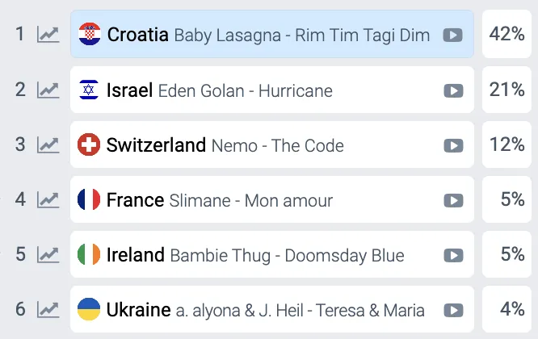Show the trend graph for Switzerland
The image size is (538, 339).
[x=48, y=145]
